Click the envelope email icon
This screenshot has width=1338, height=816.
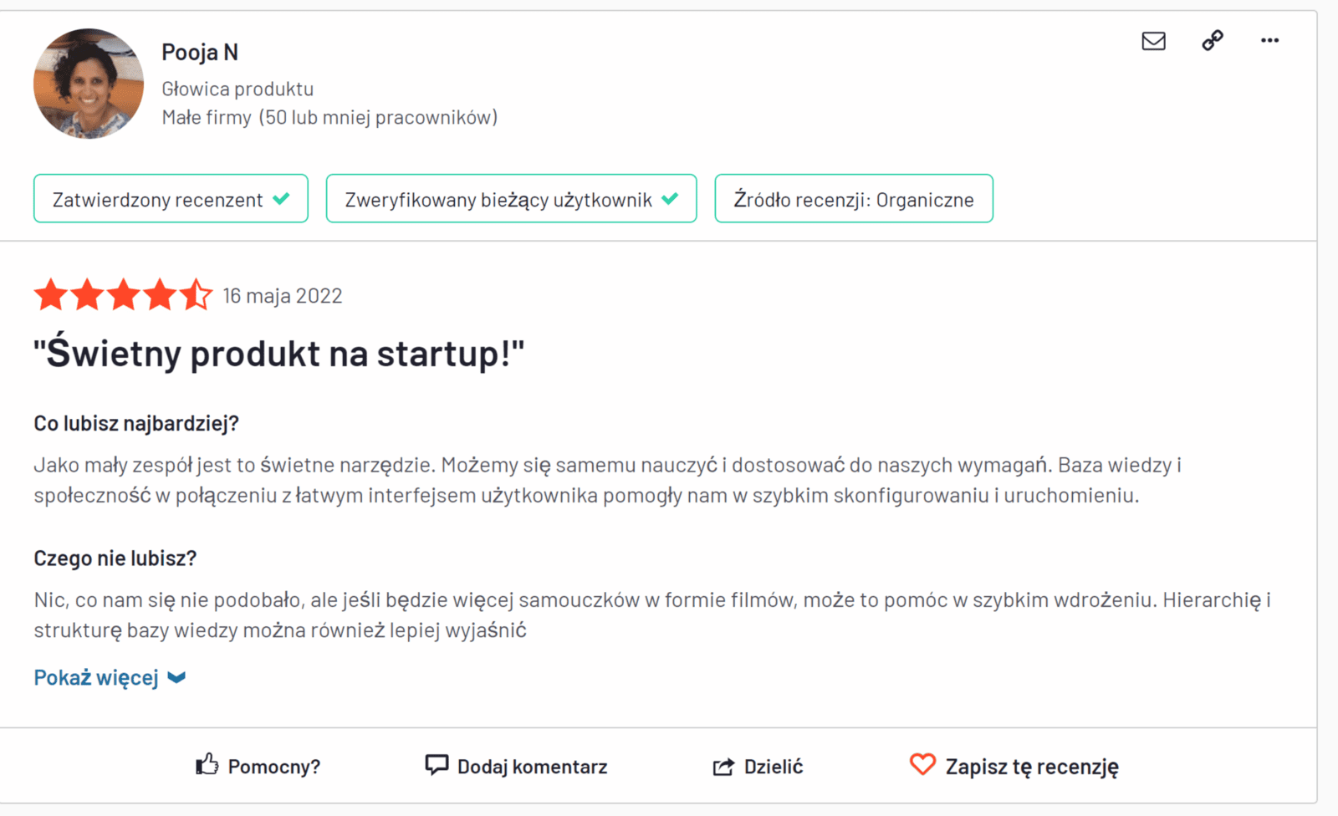[1153, 41]
